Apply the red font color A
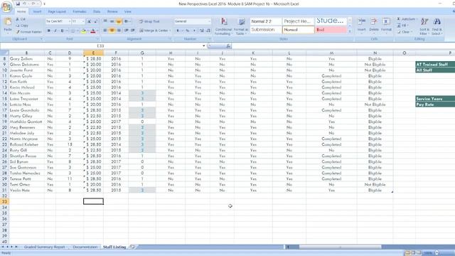 pyautogui.click(x=93, y=31)
